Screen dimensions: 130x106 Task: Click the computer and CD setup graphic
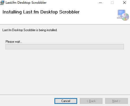(x=123, y=15)
